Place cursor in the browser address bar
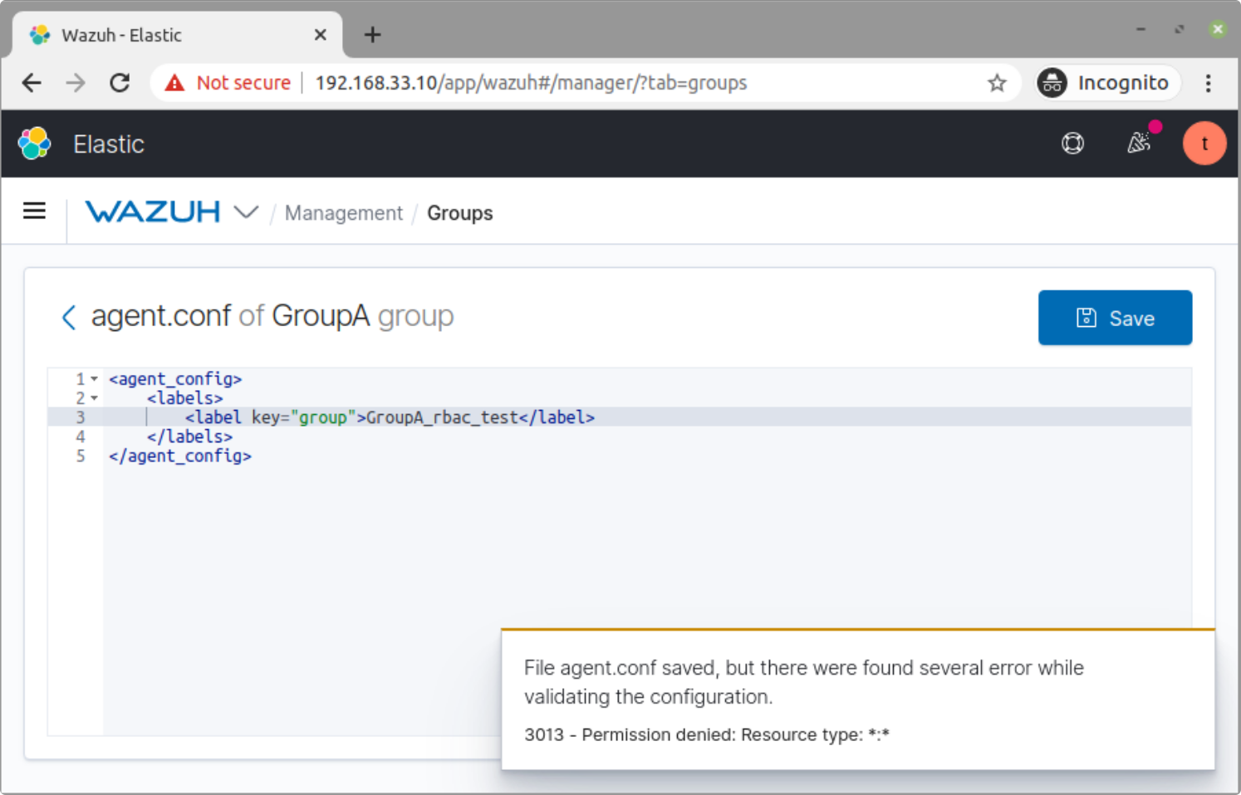 (581, 82)
